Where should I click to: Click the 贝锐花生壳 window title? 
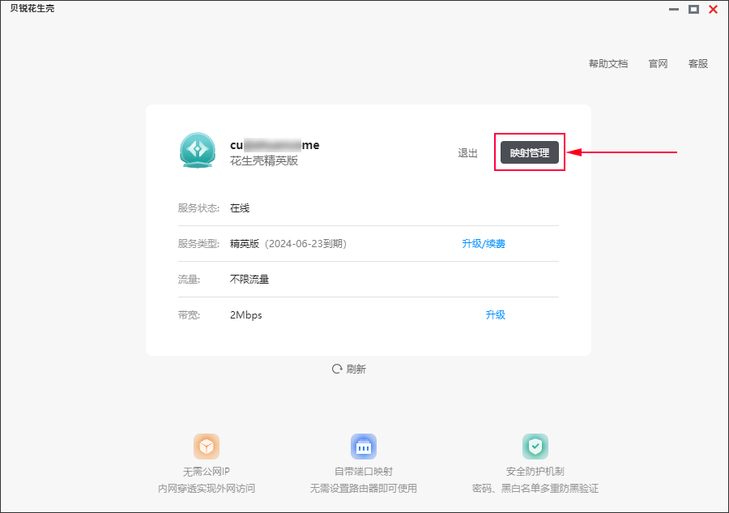[32, 8]
